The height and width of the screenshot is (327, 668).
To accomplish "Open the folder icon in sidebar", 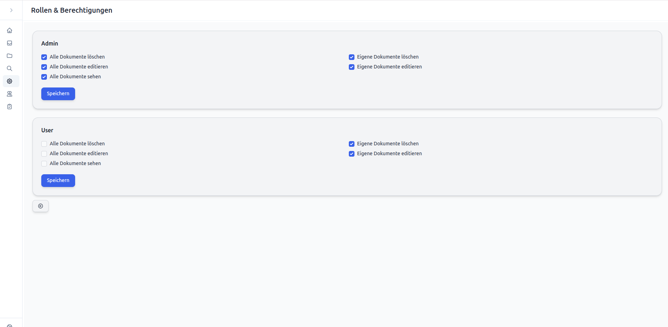I will 10,56.
